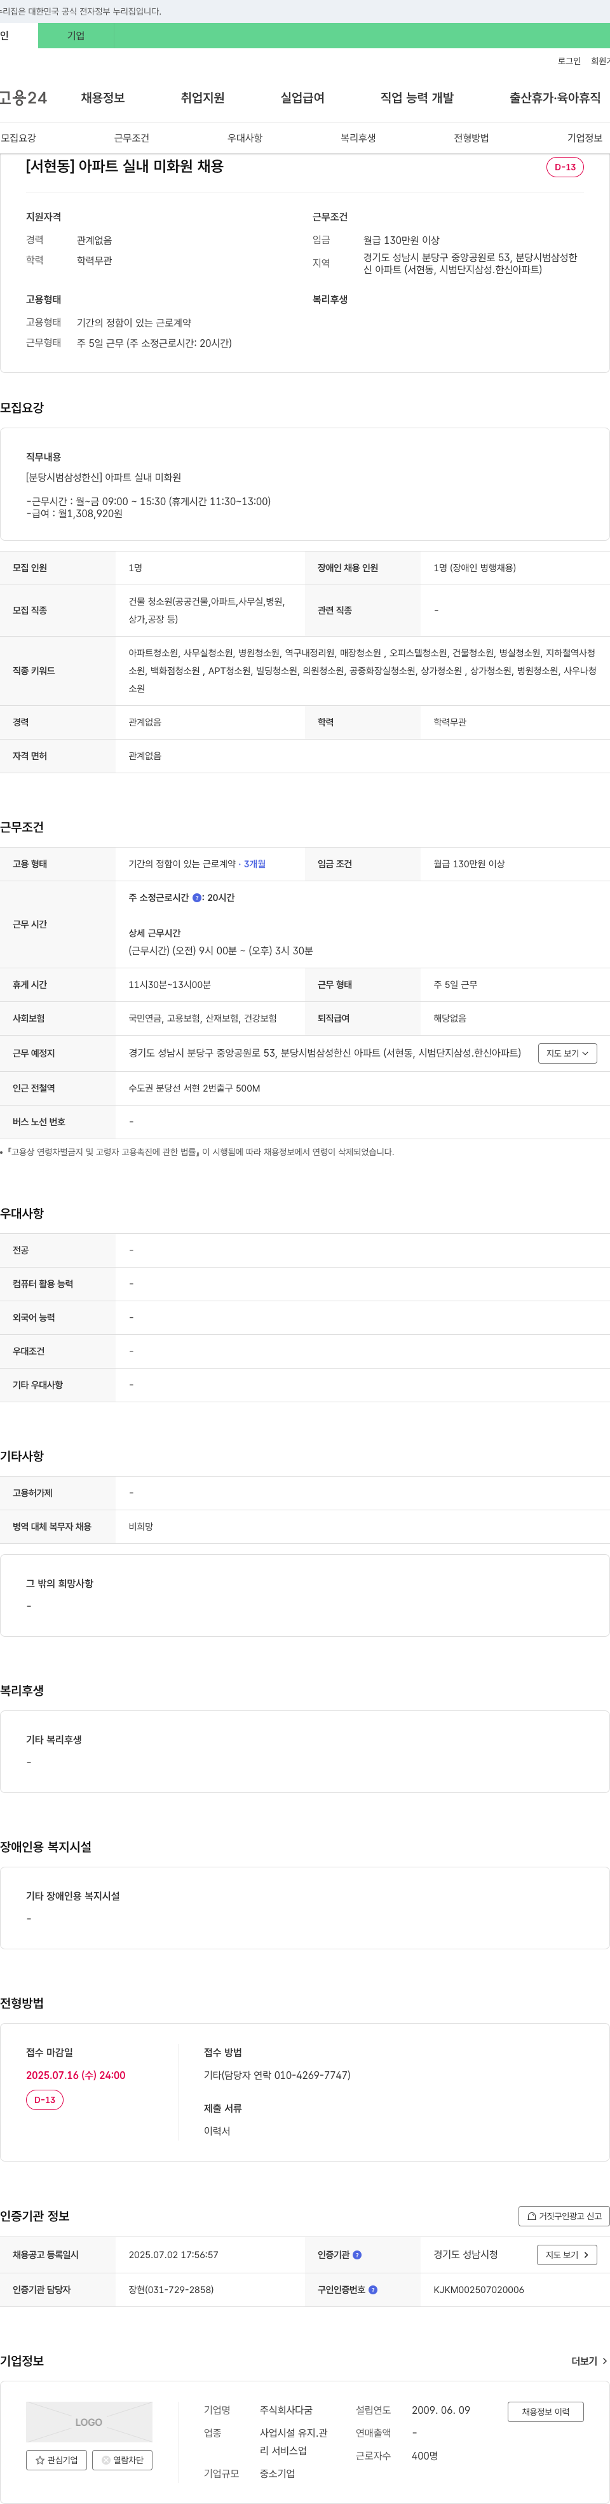Viewport: 610px width, 2504px height.
Task: Select 병역 대체 복무자 채용 value 비희망
Action: pos(141,1527)
